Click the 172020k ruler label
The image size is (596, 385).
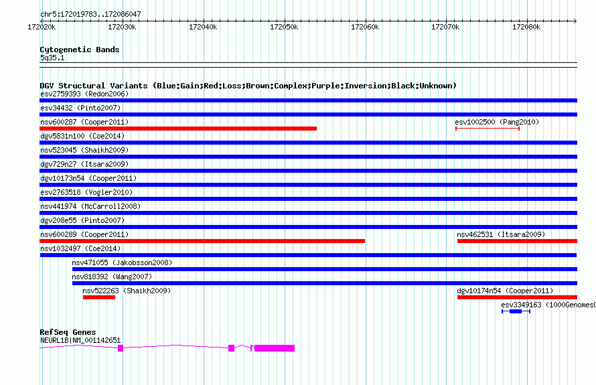click(42, 27)
